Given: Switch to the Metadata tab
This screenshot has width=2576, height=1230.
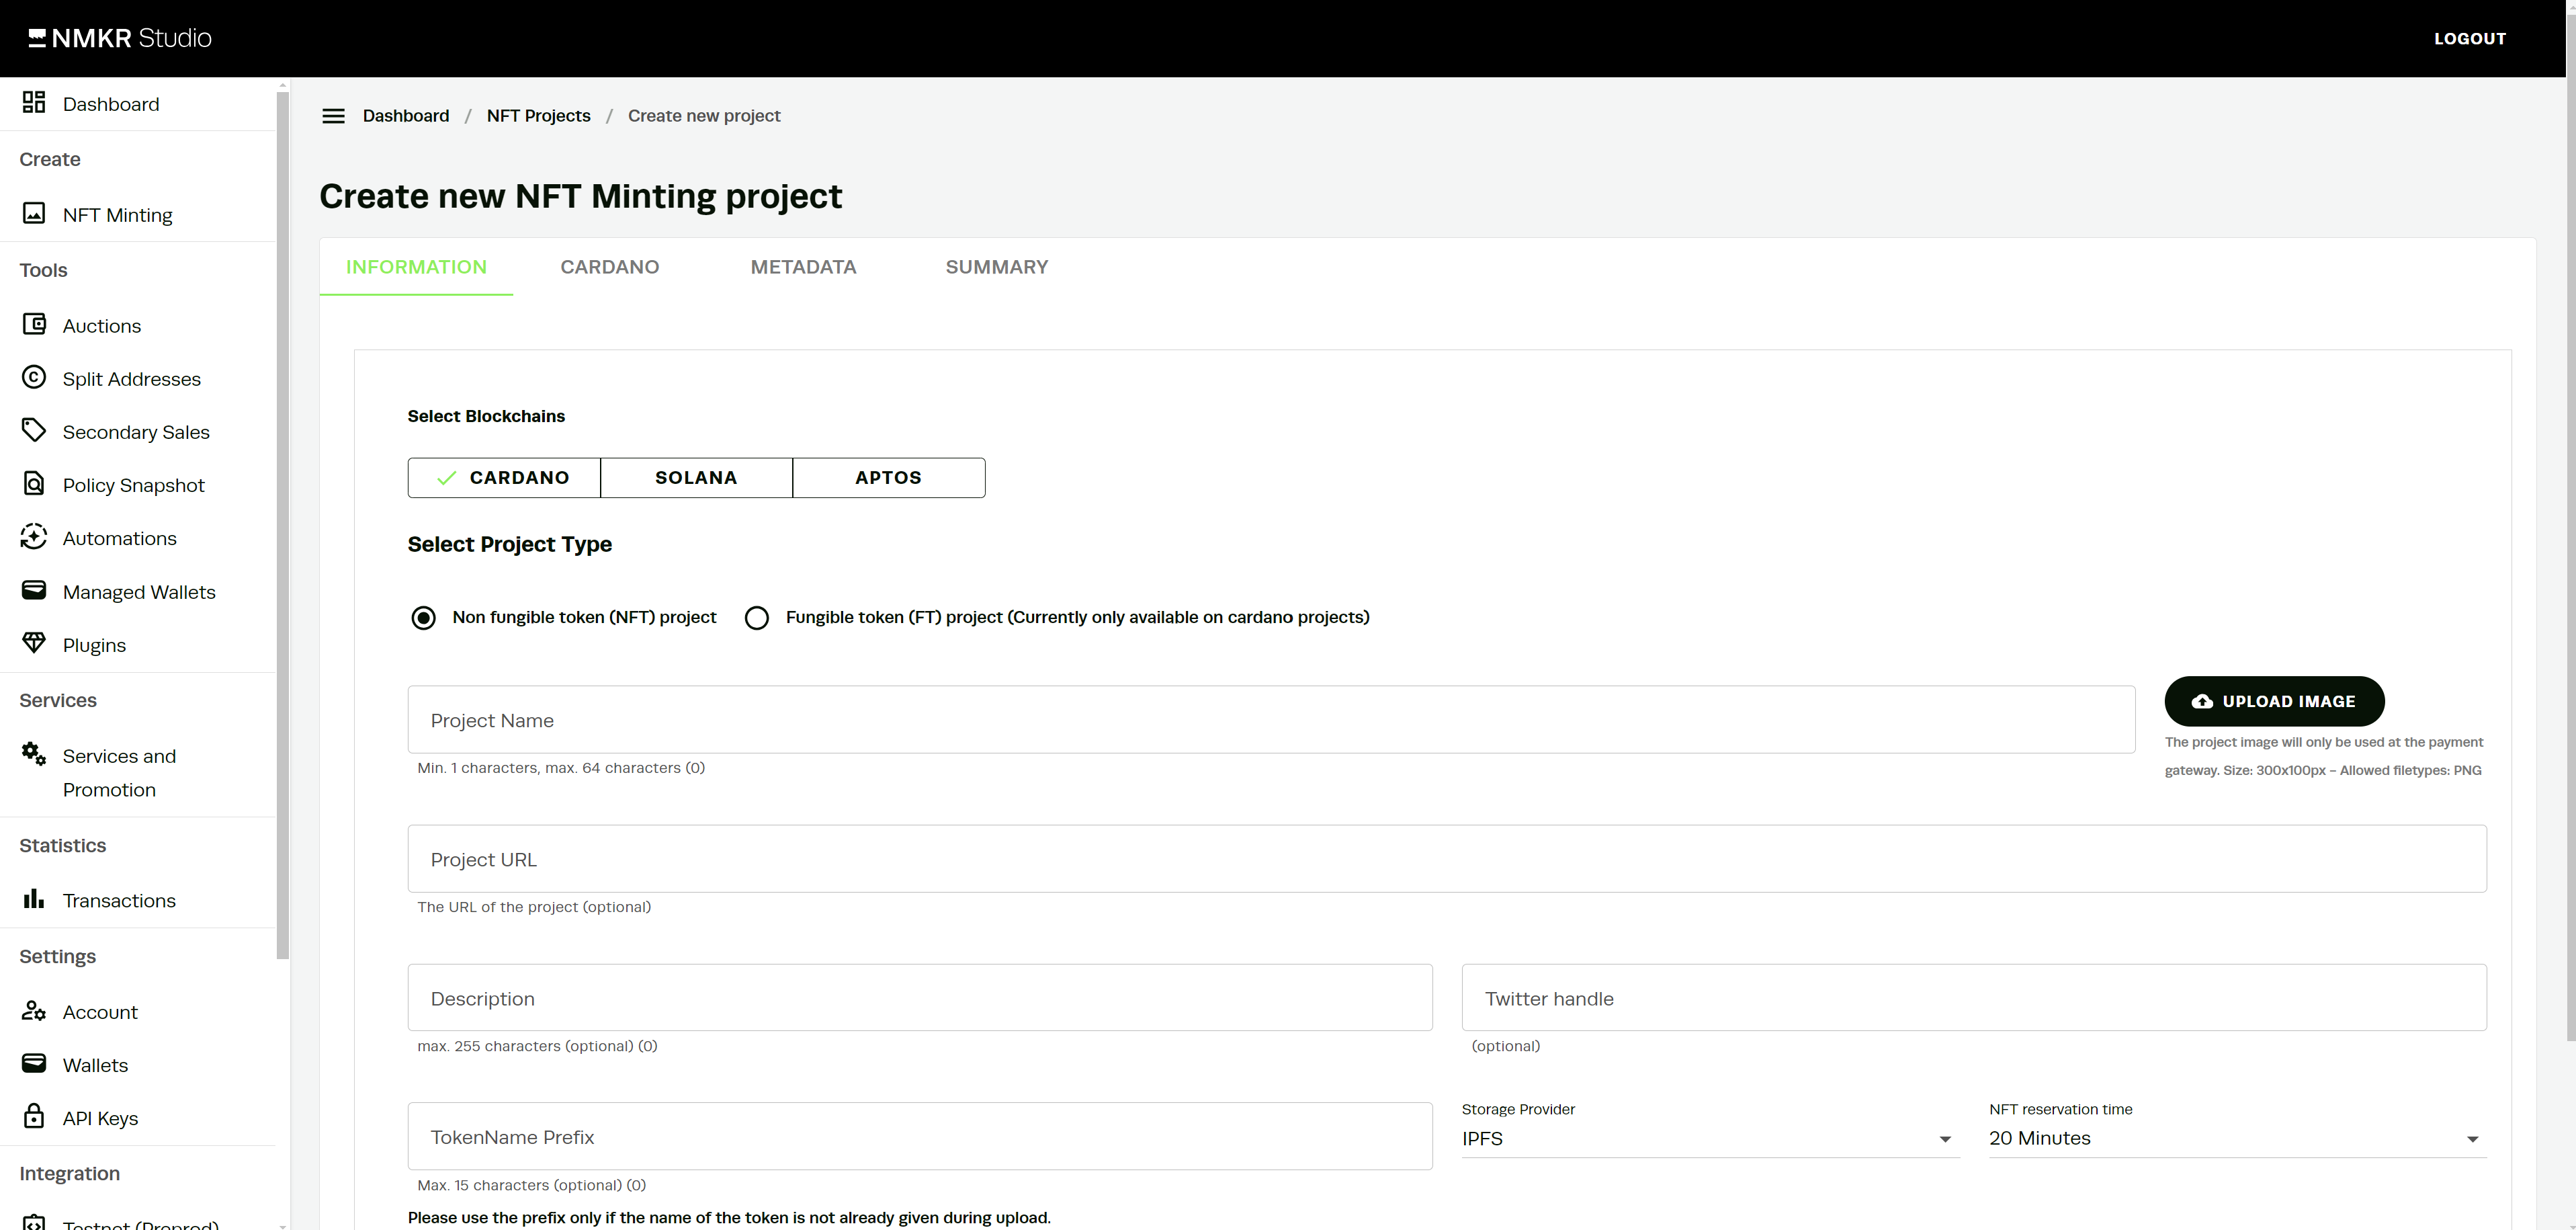Looking at the screenshot, I should click(803, 267).
